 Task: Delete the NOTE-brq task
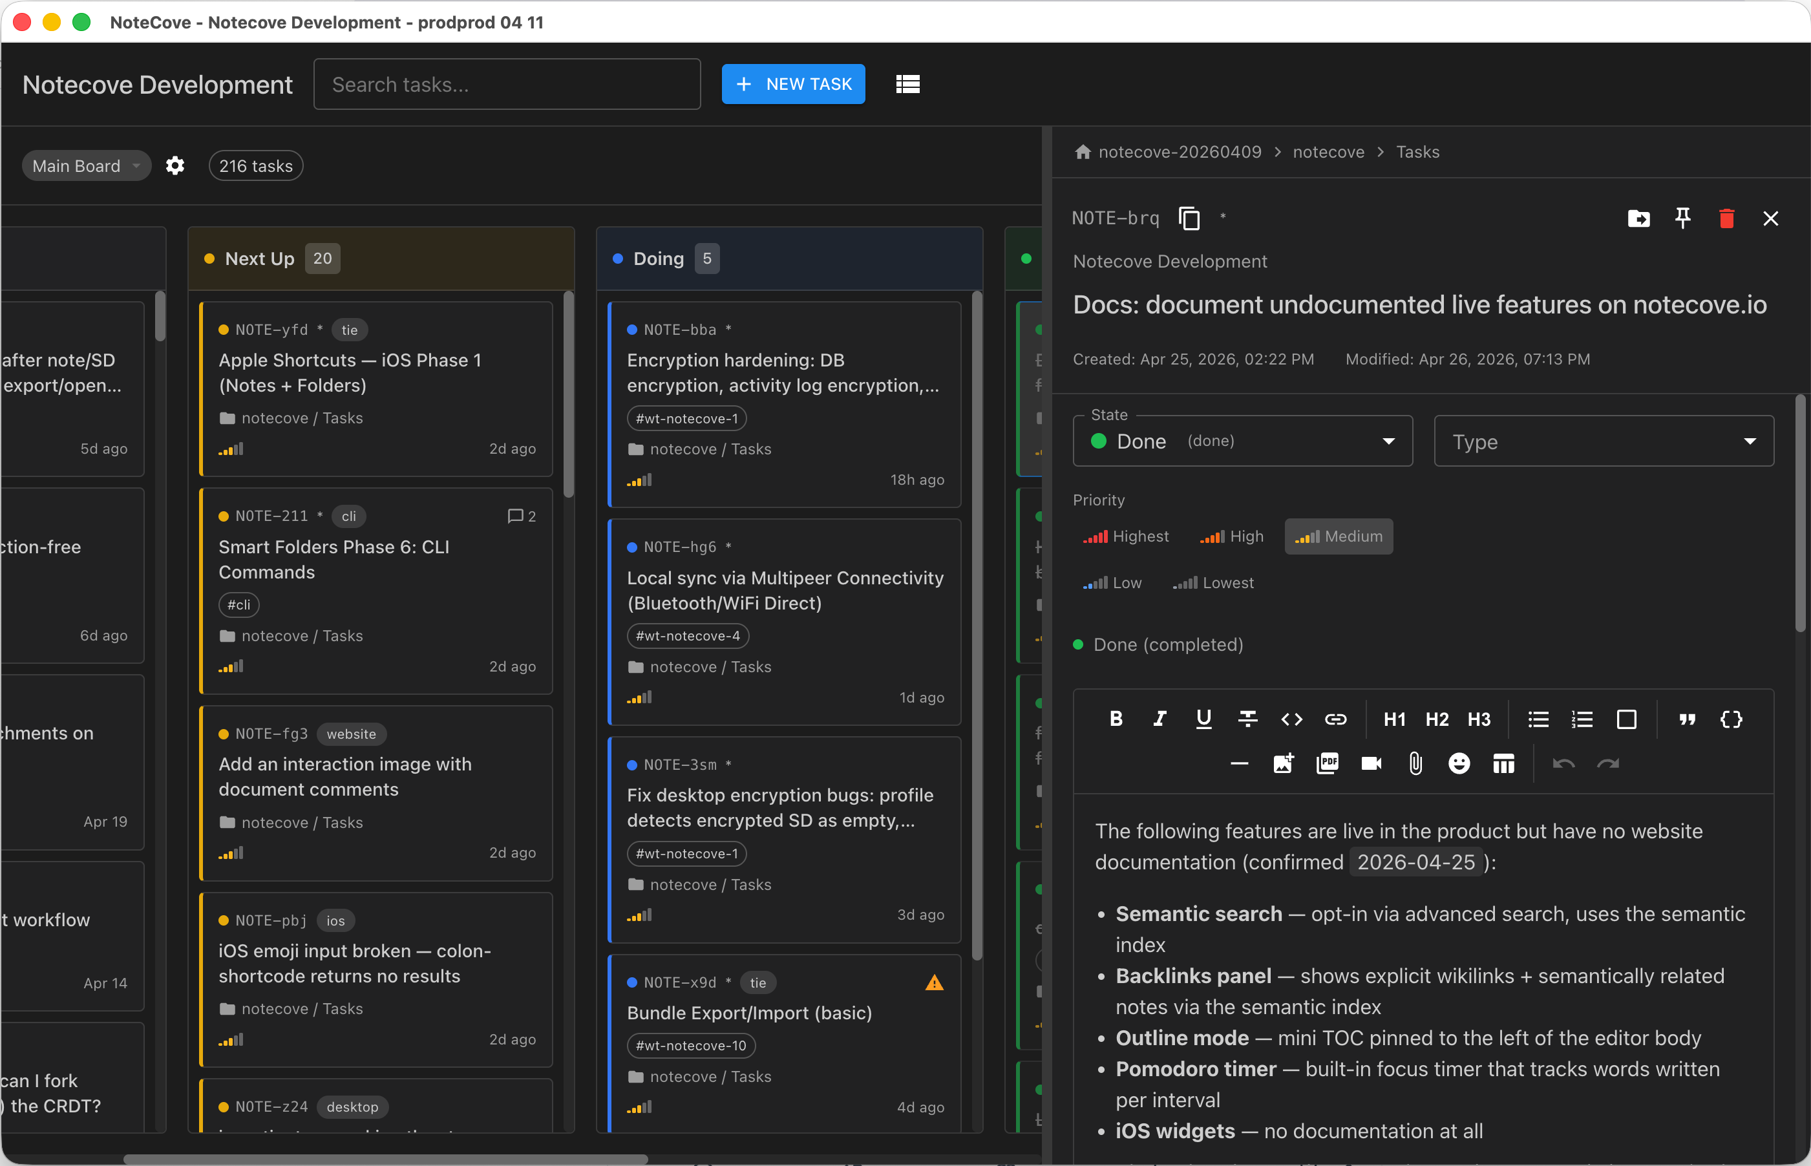point(1726,218)
